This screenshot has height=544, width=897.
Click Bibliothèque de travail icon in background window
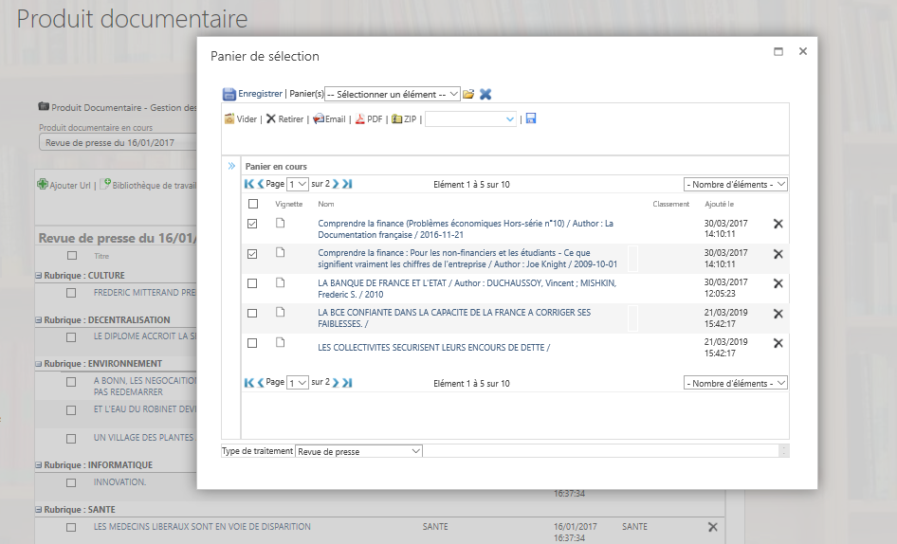click(x=105, y=184)
